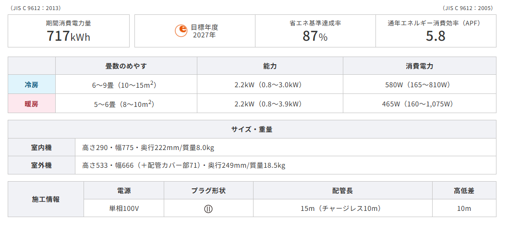Click the 単相100V power source cell
Screen dimensions: 508x231
tap(124, 208)
